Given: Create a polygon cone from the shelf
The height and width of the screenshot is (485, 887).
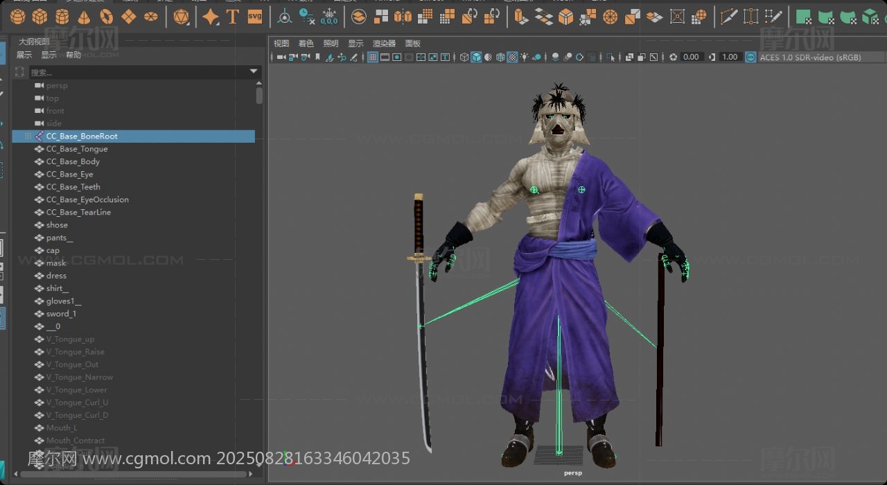Looking at the screenshot, I should (84, 17).
